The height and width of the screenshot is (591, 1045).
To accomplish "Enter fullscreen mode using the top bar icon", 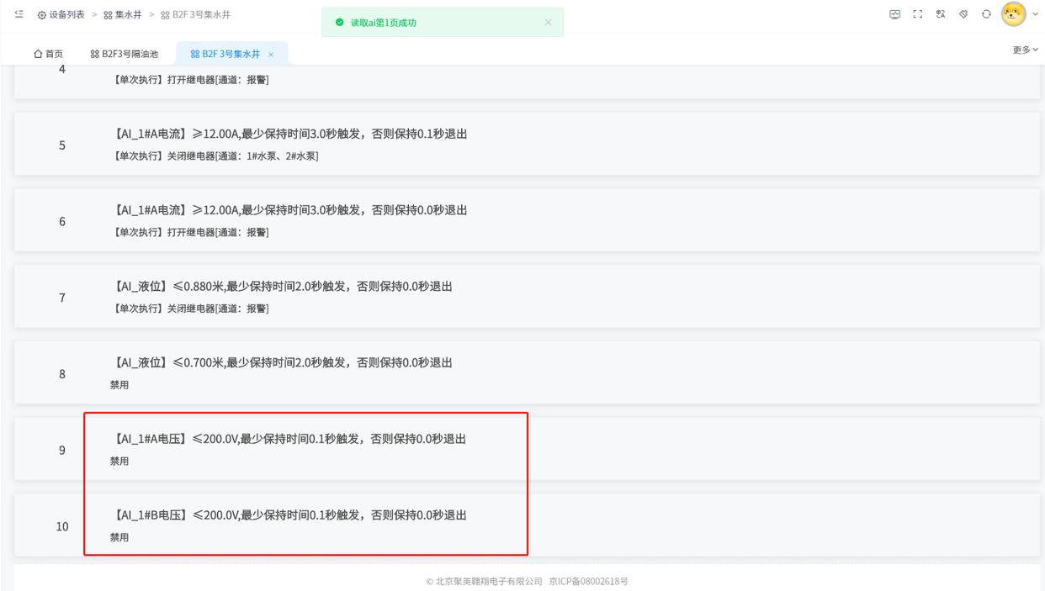I will (918, 14).
